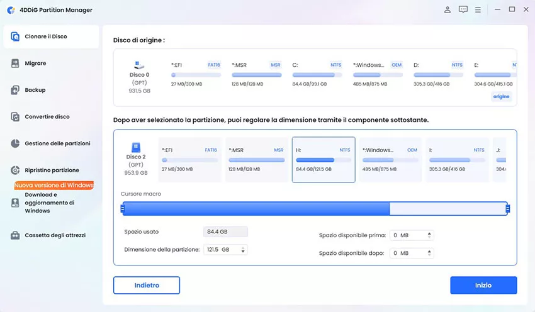Select the I: NTFS partition on Disco 2

[456, 160]
